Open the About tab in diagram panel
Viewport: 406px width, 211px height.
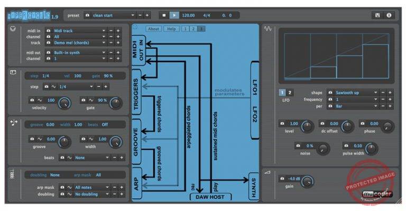tap(153, 29)
